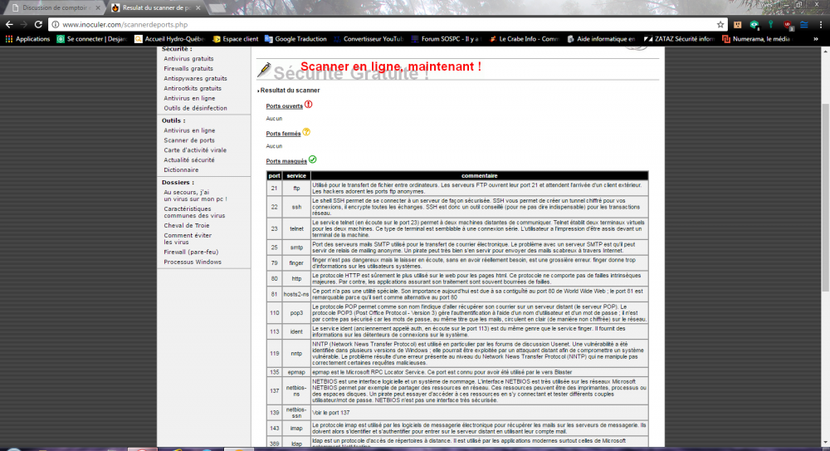Close the Discussion de comptoir tab
Viewport: 830px width, 451px height.
[97, 8]
